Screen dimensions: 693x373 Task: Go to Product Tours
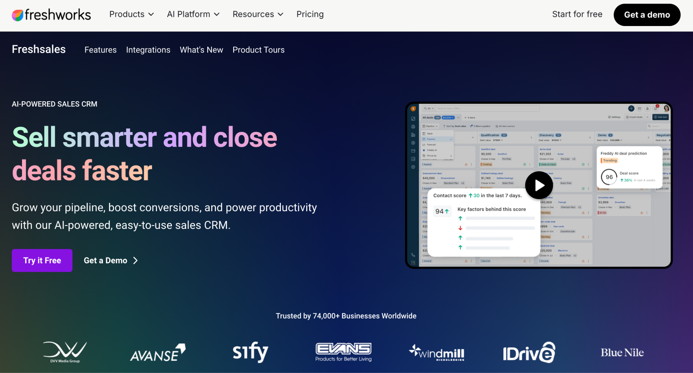point(259,50)
